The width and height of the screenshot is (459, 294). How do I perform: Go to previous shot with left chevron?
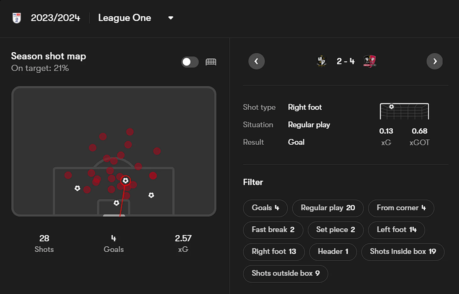257,61
